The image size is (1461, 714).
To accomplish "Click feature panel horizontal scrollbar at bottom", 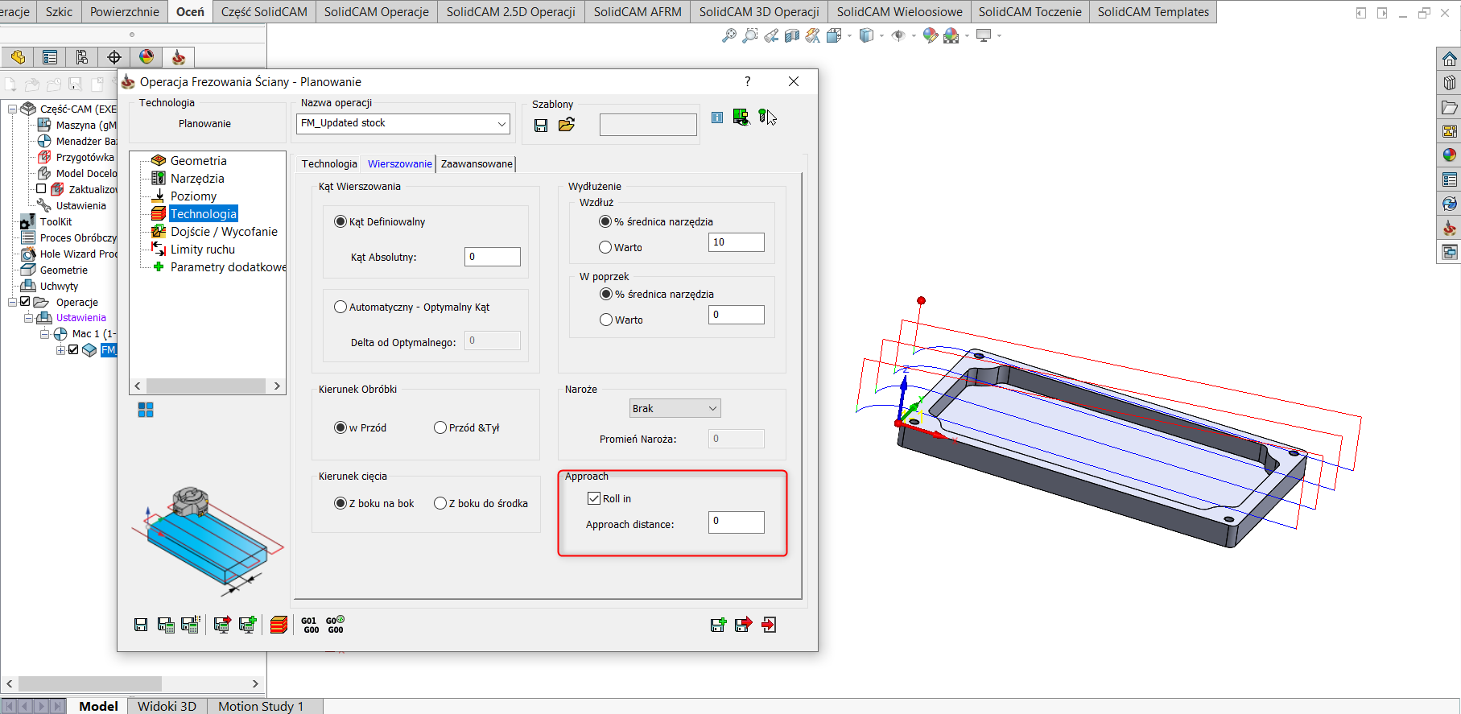I will (x=133, y=683).
